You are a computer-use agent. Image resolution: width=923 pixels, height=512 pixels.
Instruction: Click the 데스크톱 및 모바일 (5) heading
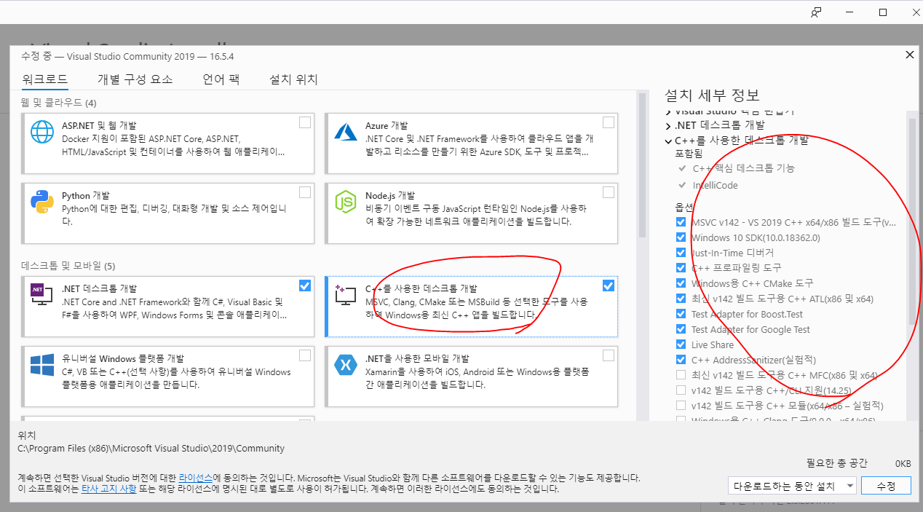[x=68, y=266]
